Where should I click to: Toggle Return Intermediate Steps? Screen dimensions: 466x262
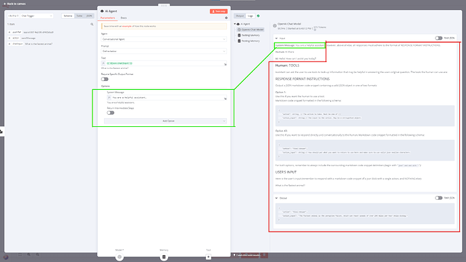111,113
